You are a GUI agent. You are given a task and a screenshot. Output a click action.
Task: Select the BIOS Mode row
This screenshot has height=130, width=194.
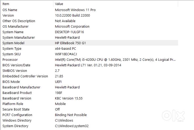[11, 82]
